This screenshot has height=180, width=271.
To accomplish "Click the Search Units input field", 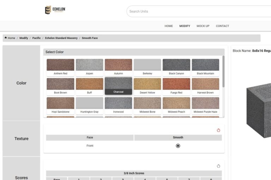I will pyautogui.click(x=198, y=11).
